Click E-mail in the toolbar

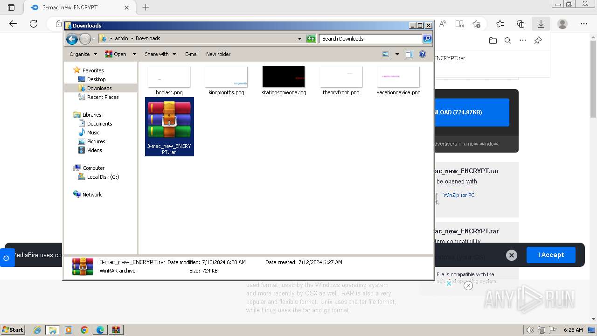click(x=192, y=54)
